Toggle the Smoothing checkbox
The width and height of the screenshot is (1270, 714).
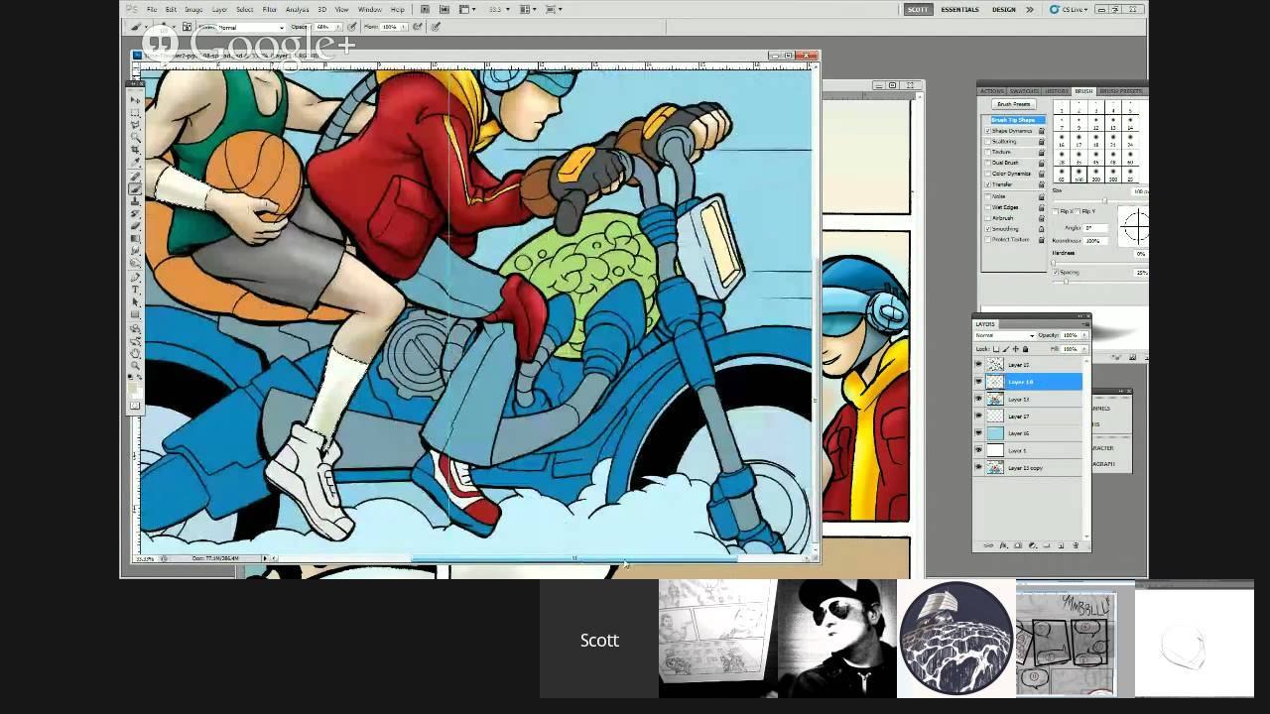(988, 229)
